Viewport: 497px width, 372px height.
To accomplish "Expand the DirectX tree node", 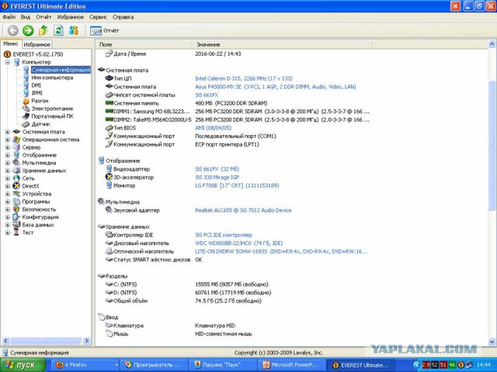I will 7,186.
